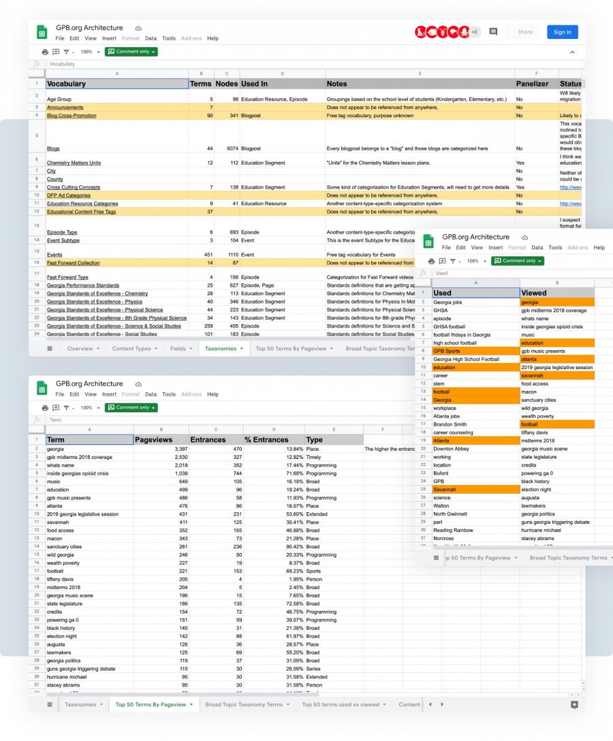
Task: Open the Explore icon at the bottom right
Action: click(x=574, y=705)
